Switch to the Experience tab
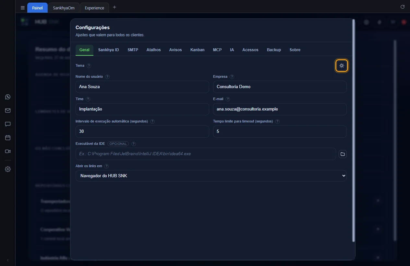The width and height of the screenshot is (410, 266). [94, 8]
